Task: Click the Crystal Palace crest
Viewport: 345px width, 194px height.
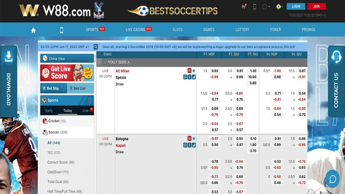Action: pos(99,10)
